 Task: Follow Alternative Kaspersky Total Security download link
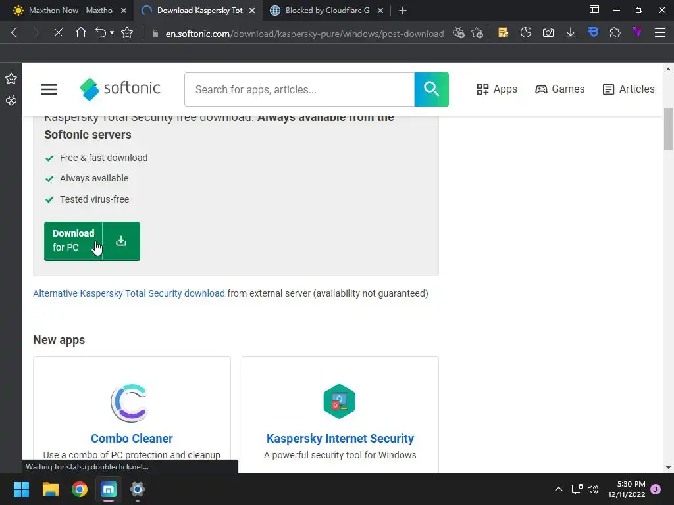click(129, 293)
